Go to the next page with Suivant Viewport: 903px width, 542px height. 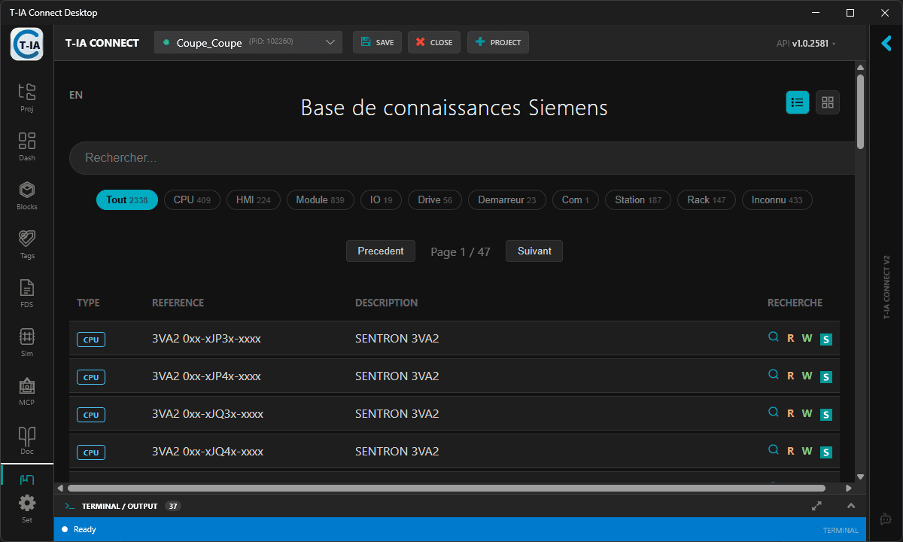pyautogui.click(x=534, y=251)
